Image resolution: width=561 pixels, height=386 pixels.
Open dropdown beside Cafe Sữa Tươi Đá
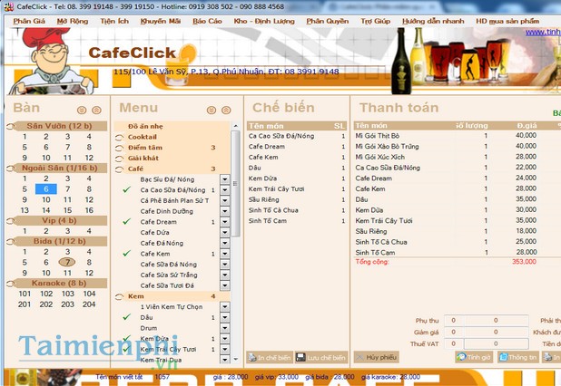(225, 285)
